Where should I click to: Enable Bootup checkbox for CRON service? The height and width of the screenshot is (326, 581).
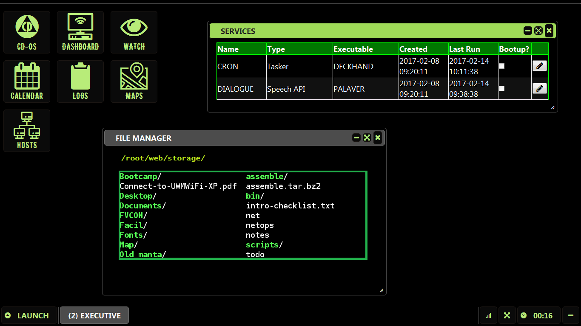coord(501,66)
